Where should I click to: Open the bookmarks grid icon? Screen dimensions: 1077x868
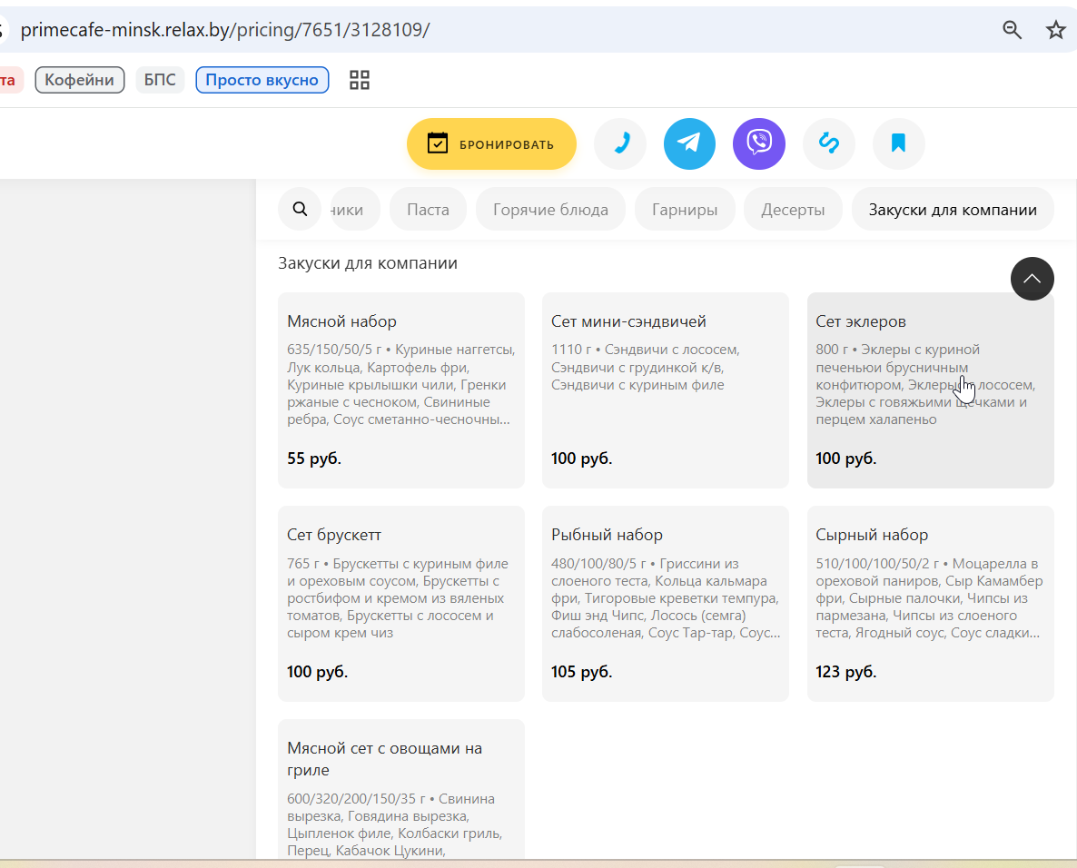pos(360,80)
